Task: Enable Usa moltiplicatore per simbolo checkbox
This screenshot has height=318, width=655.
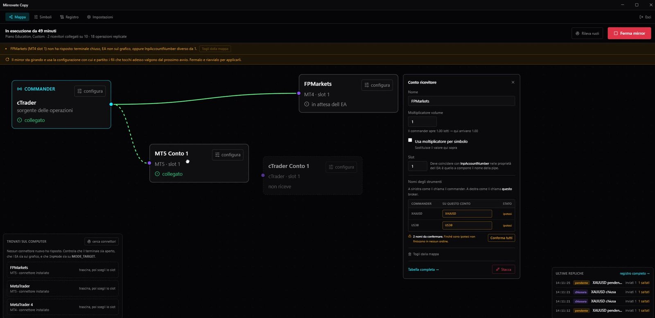Action: [x=410, y=140]
